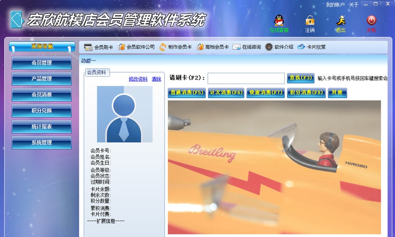Click the orange model airplane image
Viewport: 395px width, 237px height.
click(x=274, y=167)
